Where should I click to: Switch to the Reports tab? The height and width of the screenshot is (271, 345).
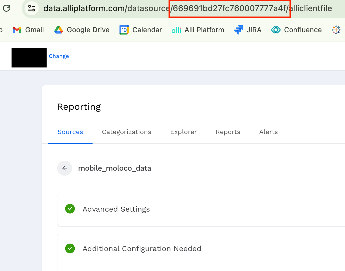[228, 132]
